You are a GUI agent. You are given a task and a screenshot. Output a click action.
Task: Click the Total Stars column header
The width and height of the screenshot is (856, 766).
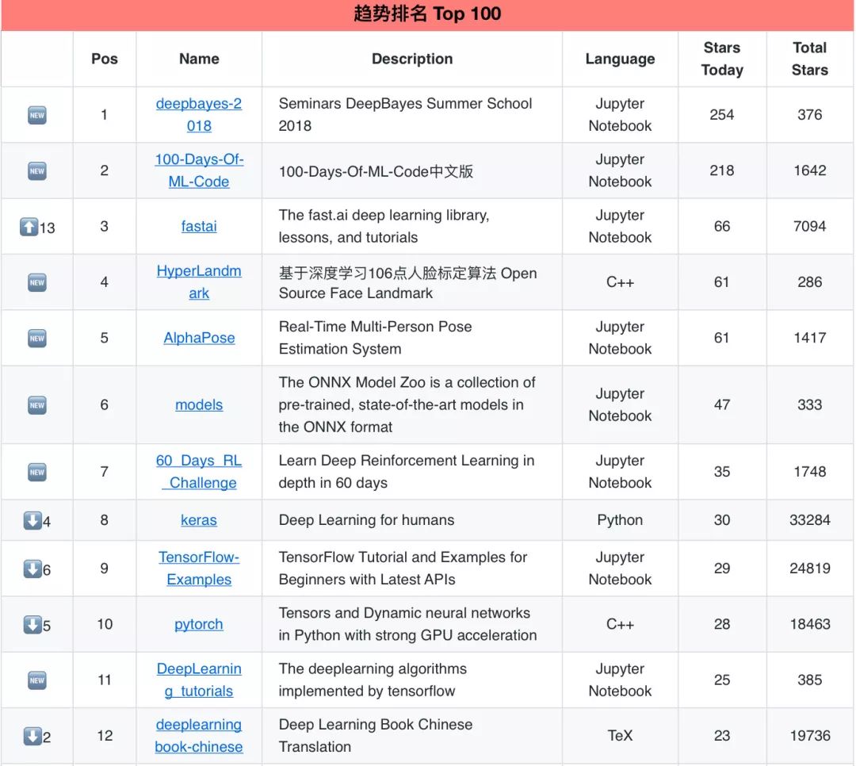[809, 59]
